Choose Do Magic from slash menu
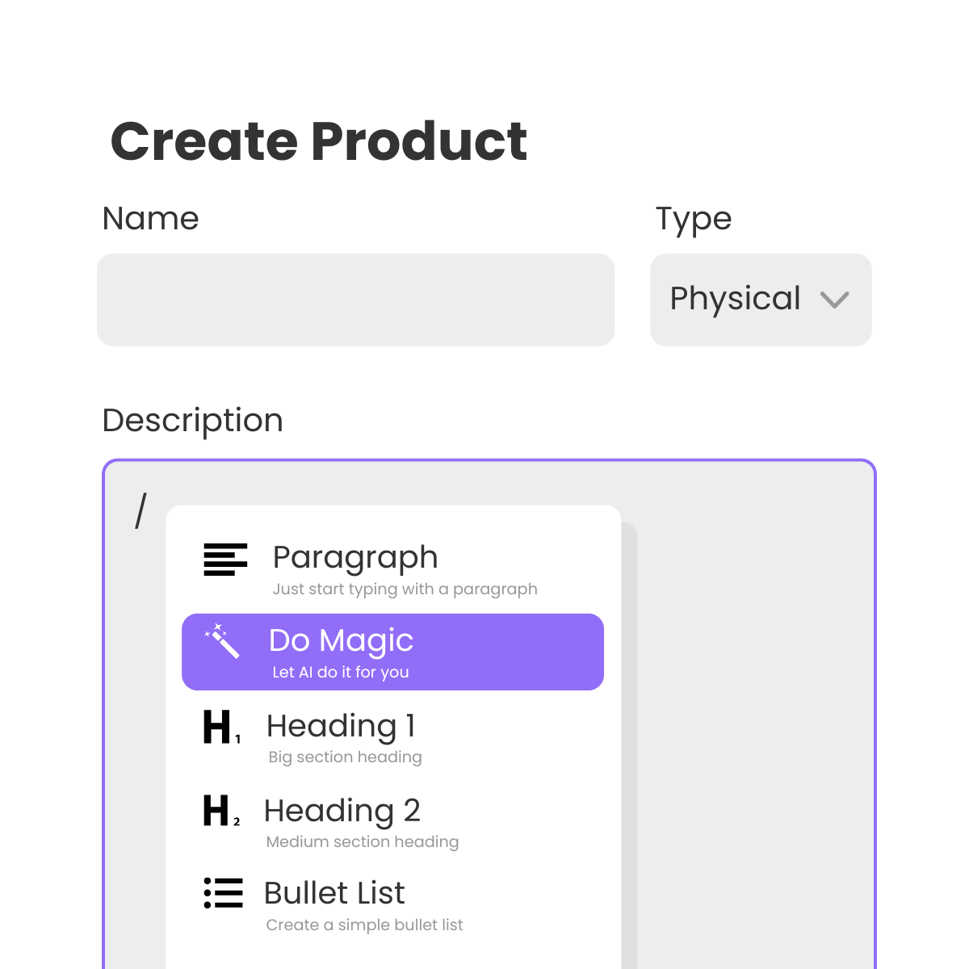Screen dimensions: 969x969 (392, 652)
